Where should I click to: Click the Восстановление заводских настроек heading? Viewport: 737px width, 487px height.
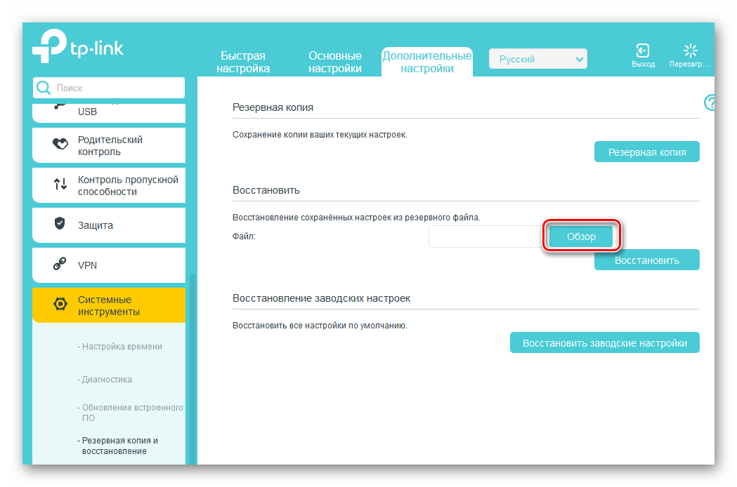pyautogui.click(x=322, y=298)
